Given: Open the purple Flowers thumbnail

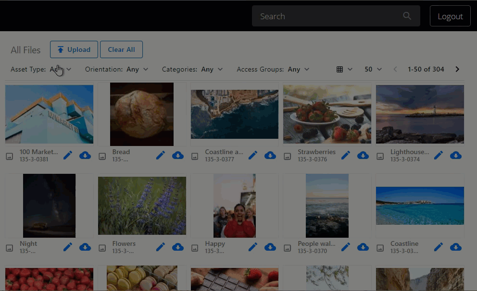Looking at the screenshot, I should point(142,206).
